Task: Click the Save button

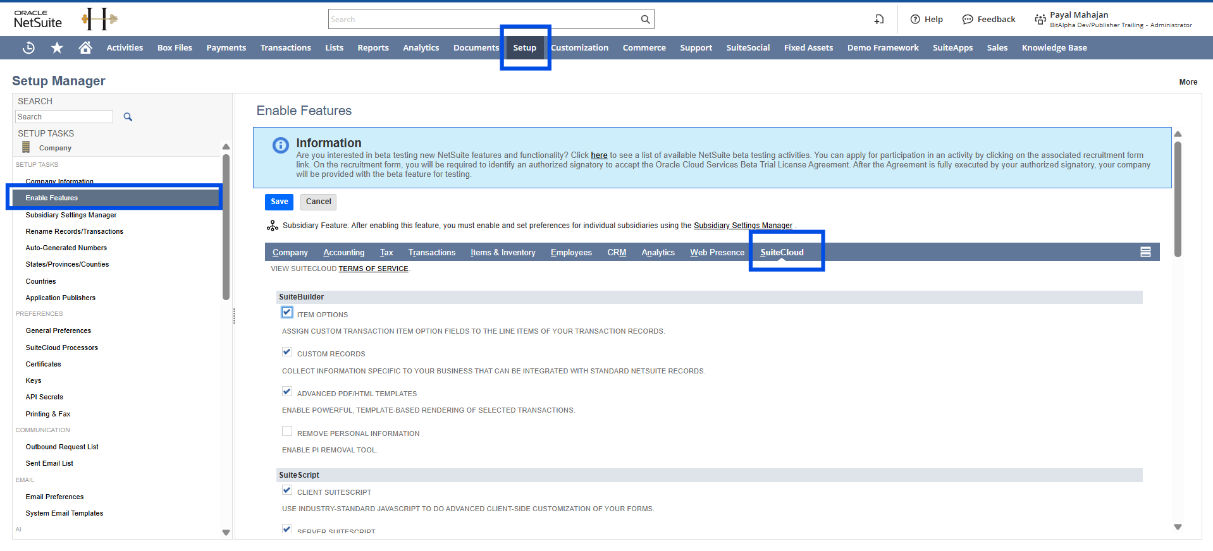Action: pyautogui.click(x=279, y=202)
